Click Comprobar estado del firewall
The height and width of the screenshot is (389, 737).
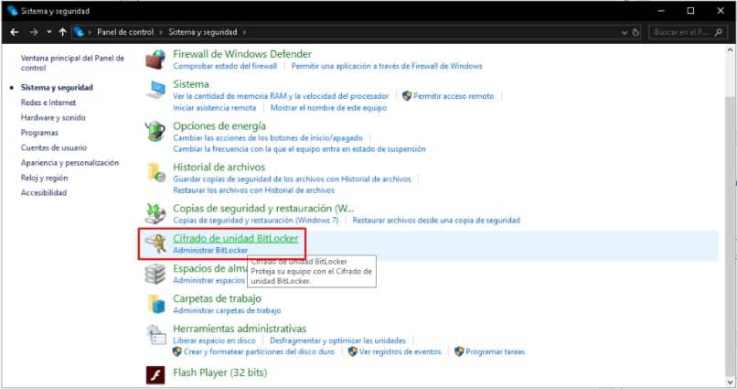point(225,66)
